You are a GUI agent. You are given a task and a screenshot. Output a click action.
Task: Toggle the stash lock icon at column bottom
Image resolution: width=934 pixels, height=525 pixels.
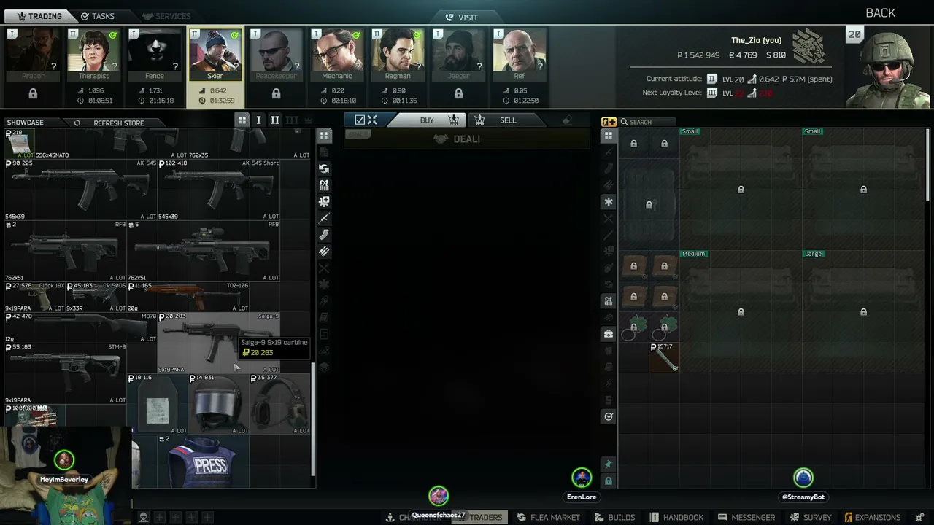(609, 481)
